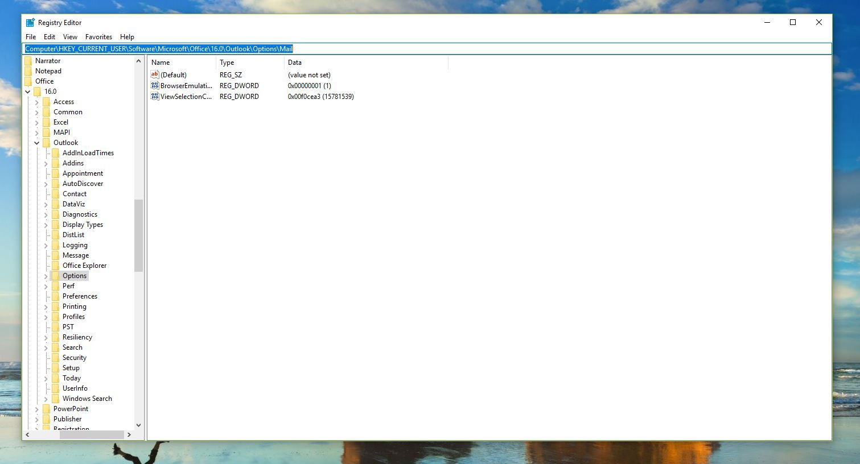The image size is (860, 464).
Task: Select the Message folder icon
Action: 55,255
